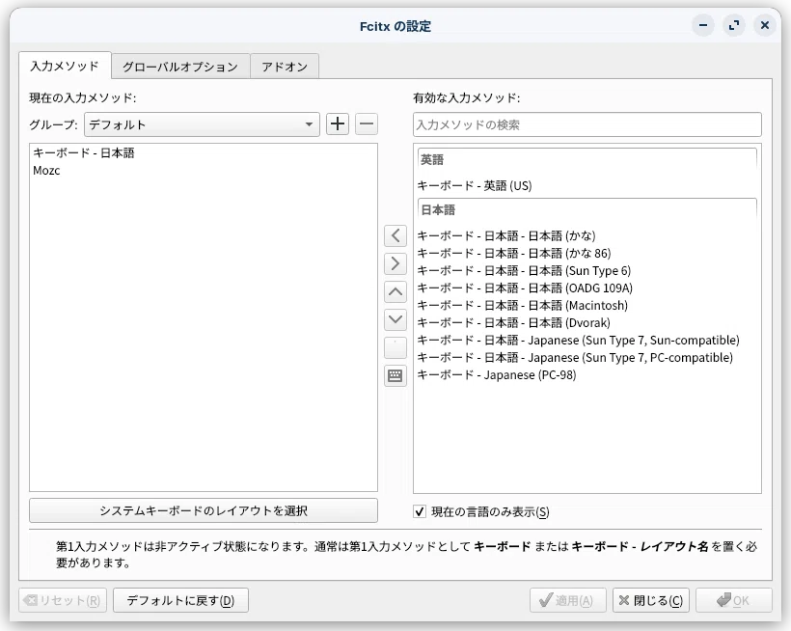
Task: Remove the current group with minus button
Action: coord(367,124)
